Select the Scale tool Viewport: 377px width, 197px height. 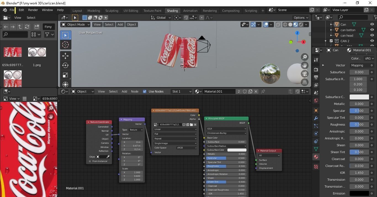(x=65, y=75)
